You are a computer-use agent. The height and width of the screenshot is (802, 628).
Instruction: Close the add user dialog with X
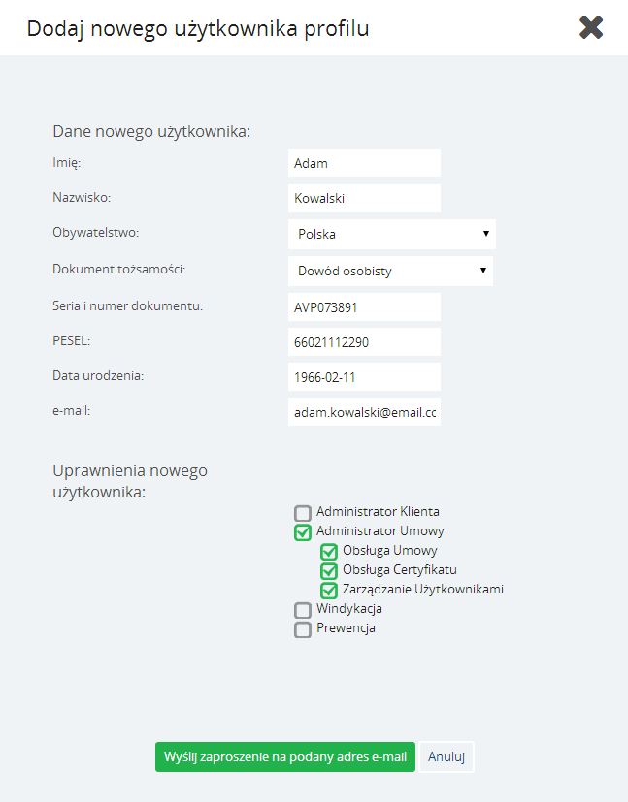click(591, 27)
